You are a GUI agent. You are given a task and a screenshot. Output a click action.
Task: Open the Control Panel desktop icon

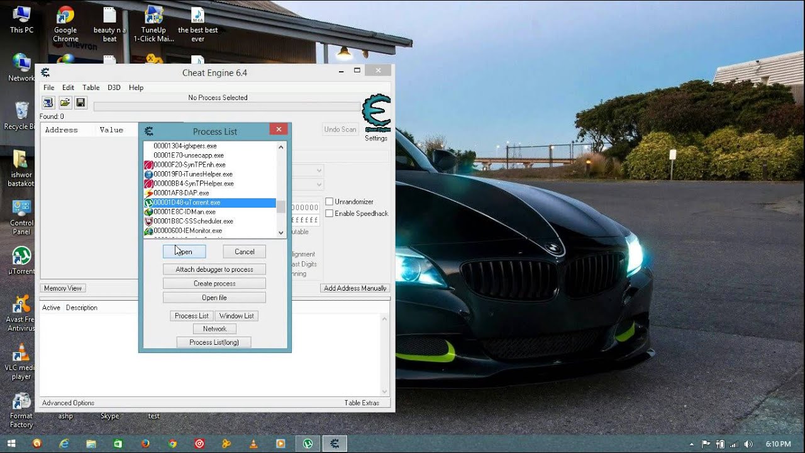point(21,217)
